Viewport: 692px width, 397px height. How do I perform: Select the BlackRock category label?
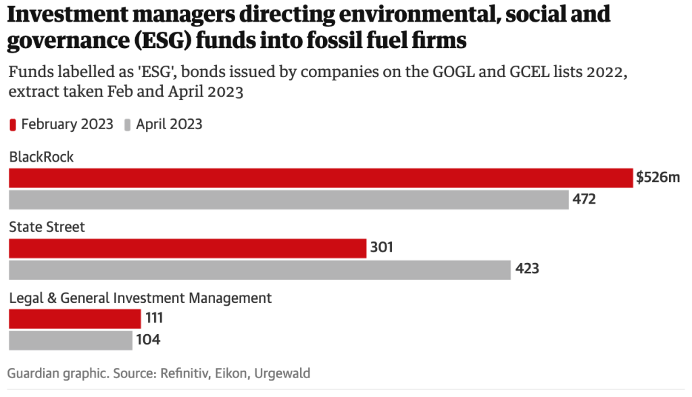[41, 158]
